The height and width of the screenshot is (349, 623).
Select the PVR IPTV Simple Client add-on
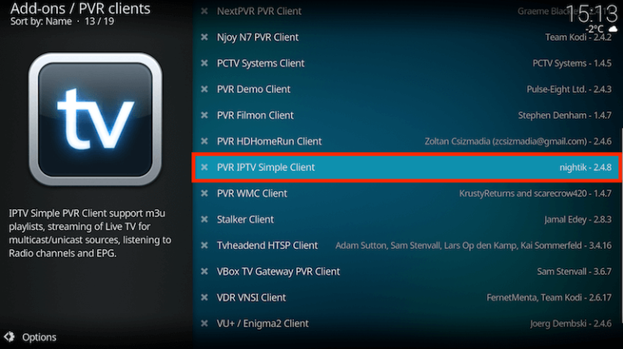coord(407,167)
